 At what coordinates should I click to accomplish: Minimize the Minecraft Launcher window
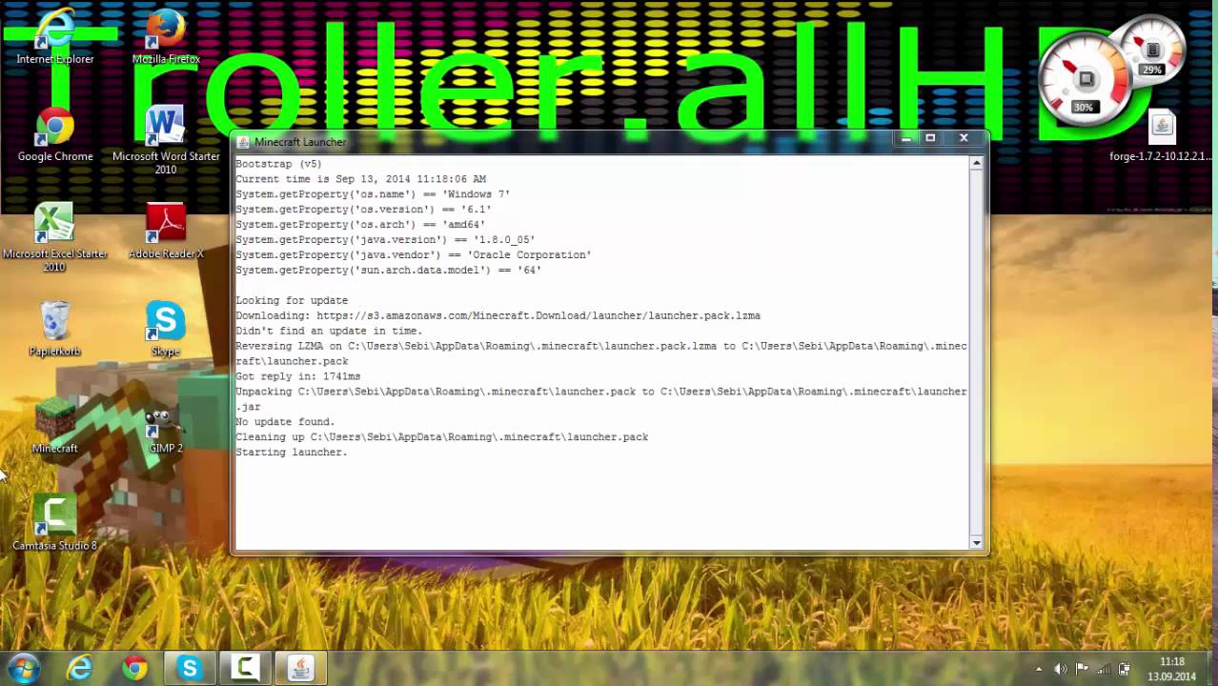pyautogui.click(x=906, y=138)
